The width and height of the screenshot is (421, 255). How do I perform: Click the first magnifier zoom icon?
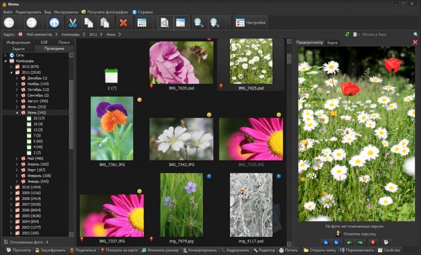[199, 23]
